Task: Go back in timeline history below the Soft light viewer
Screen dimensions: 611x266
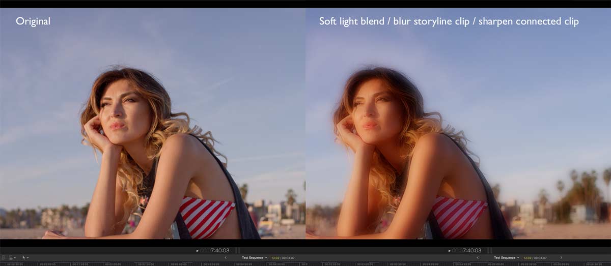Action: click(x=478, y=258)
